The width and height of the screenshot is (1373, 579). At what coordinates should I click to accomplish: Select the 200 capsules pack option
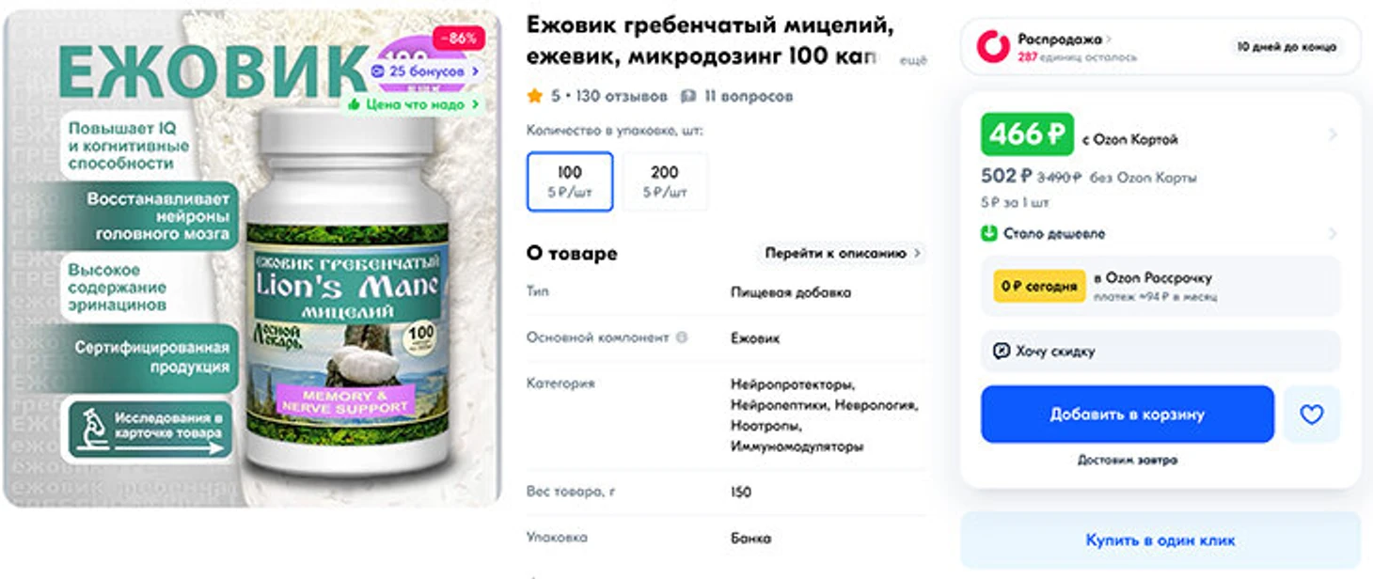tap(665, 181)
